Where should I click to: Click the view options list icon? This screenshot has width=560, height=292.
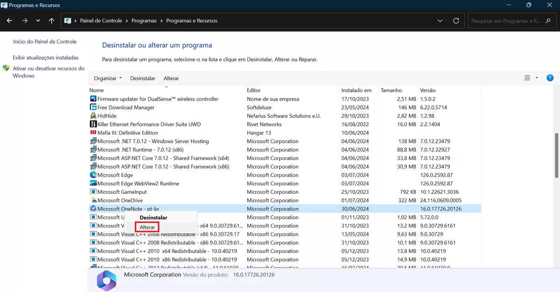pyautogui.click(x=527, y=78)
